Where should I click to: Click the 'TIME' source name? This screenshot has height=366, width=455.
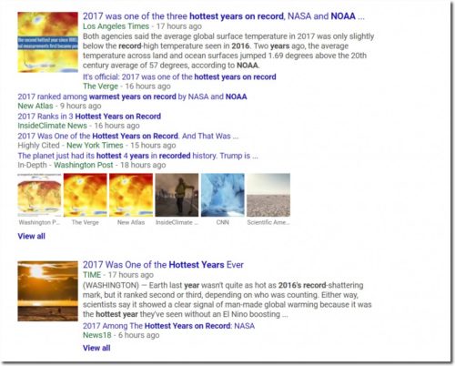[92, 275]
